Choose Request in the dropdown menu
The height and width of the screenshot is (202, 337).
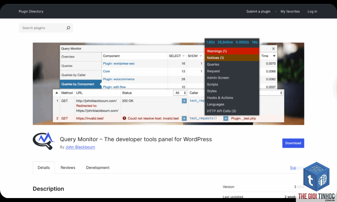click(x=232, y=71)
